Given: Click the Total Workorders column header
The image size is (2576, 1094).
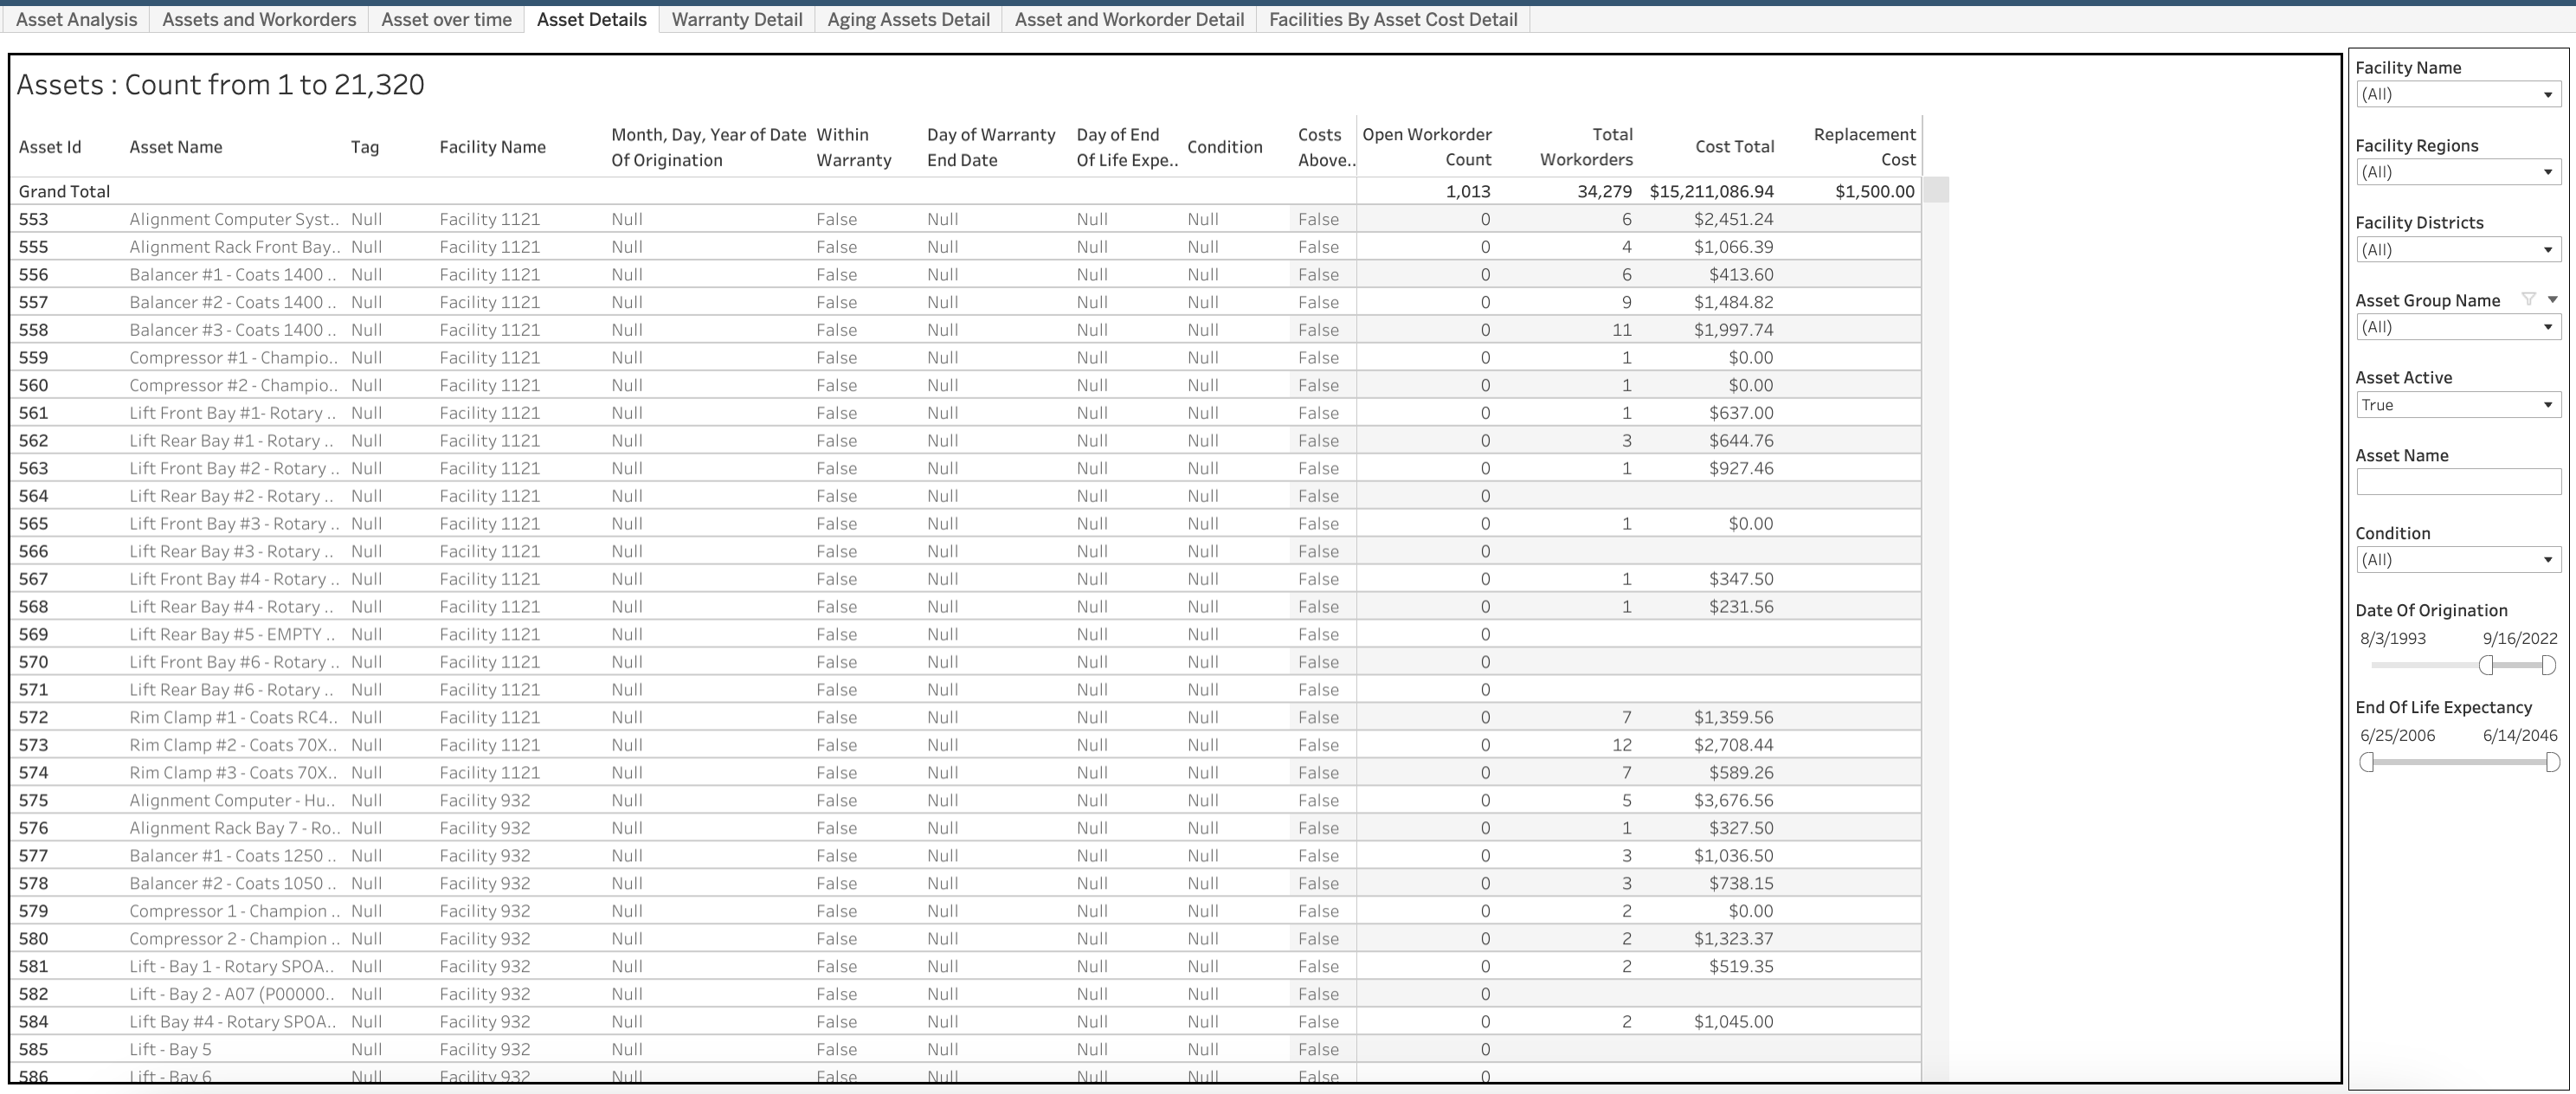Looking at the screenshot, I should tap(1586, 147).
